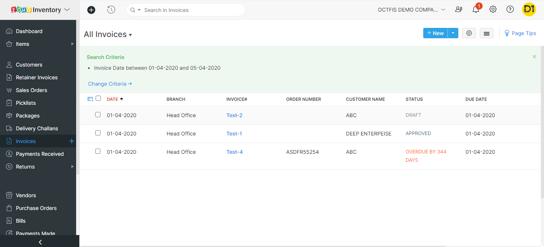Image resolution: width=544 pixels, height=247 pixels.
Task: Open recent activity history icon
Action: (111, 10)
